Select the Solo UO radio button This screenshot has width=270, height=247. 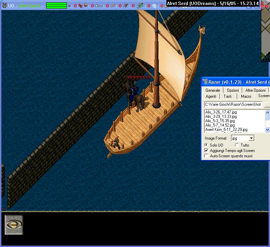[206, 145]
